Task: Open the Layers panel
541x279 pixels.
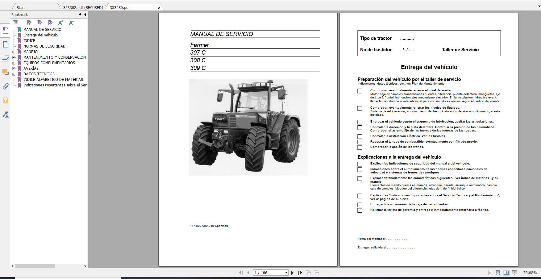Action: [5, 58]
